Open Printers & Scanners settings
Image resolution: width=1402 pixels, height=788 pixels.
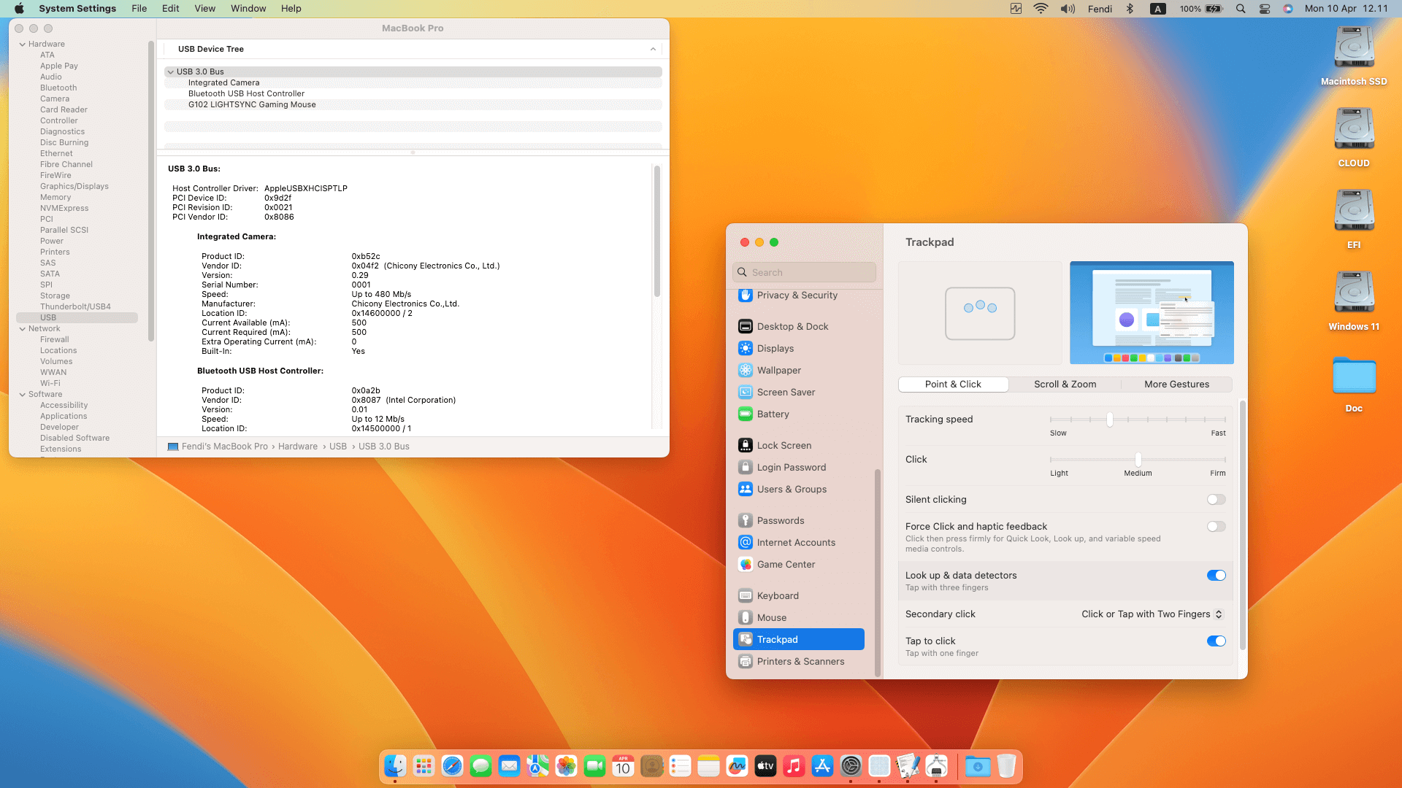pos(799,661)
